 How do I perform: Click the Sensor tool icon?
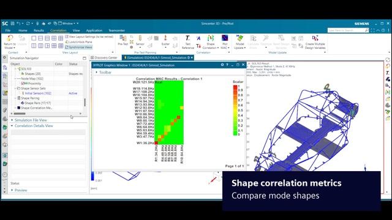[140, 38]
